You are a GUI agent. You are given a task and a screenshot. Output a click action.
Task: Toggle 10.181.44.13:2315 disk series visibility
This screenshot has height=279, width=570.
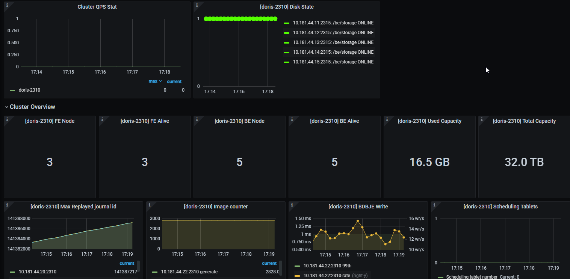click(333, 42)
